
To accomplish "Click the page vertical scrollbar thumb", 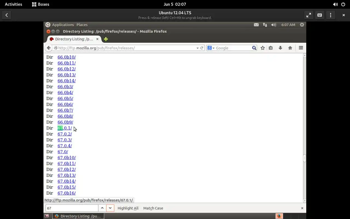I will click(x=305, y=159).
